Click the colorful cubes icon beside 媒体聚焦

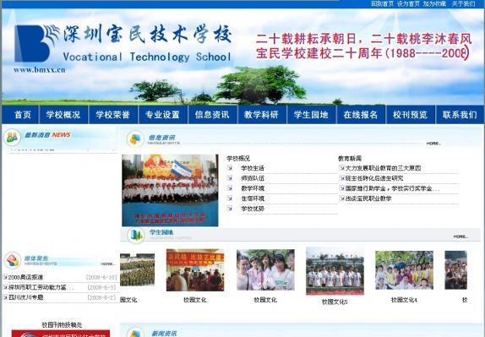13,260
